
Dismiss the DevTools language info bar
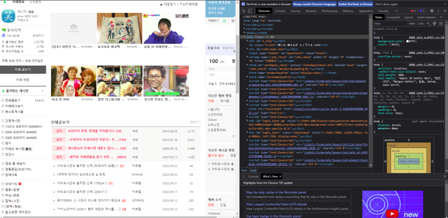[x=445, y=4]
